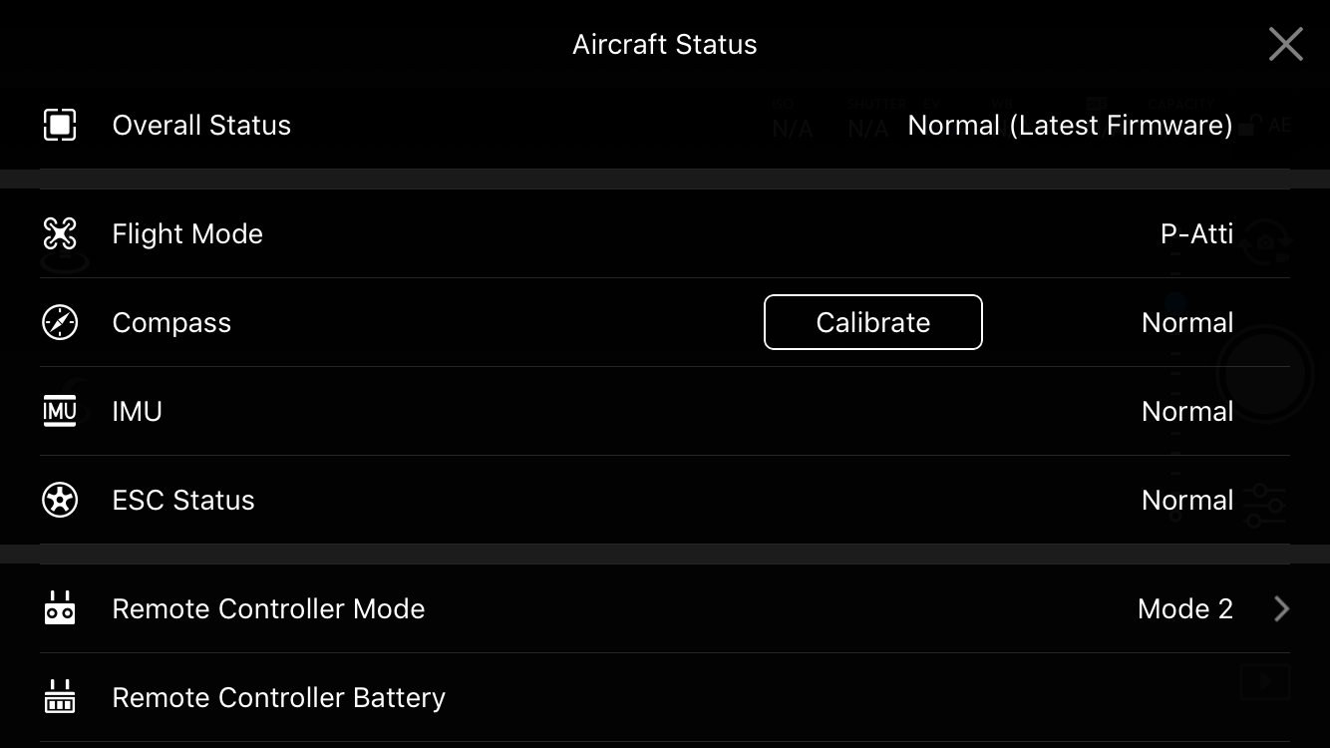Click the Flight Mode drone icon
Image resolution: width=1330 pixels, height=748 pixels.
pos(60,233)
